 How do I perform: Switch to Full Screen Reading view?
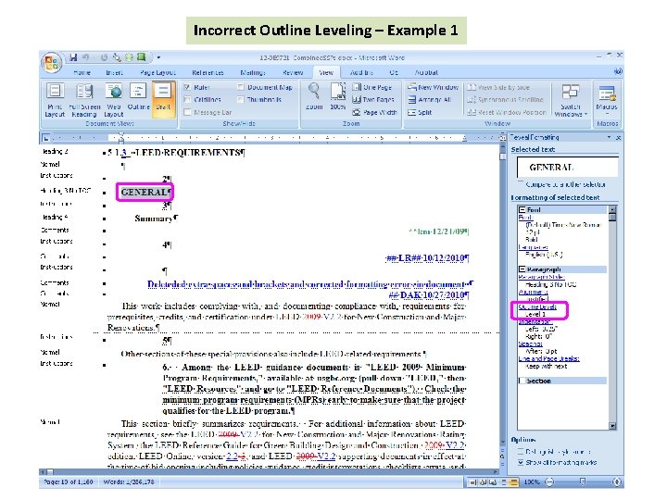click(x=84, y=99)
